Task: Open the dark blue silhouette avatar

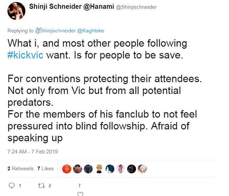Action: (110, 169)
